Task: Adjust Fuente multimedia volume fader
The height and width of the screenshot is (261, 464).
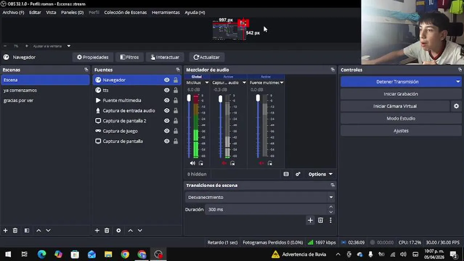Action: coord(258,98)
